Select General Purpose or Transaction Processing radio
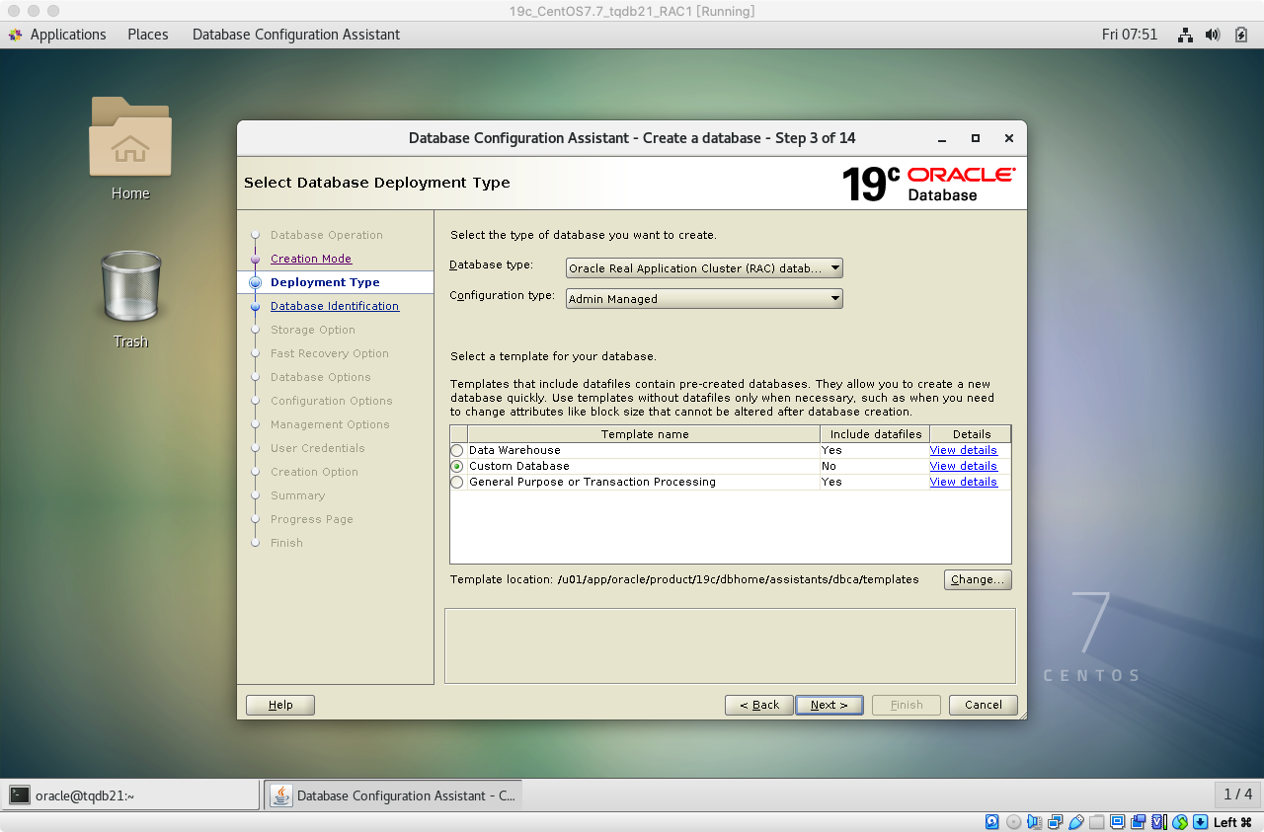 point(457,483)
